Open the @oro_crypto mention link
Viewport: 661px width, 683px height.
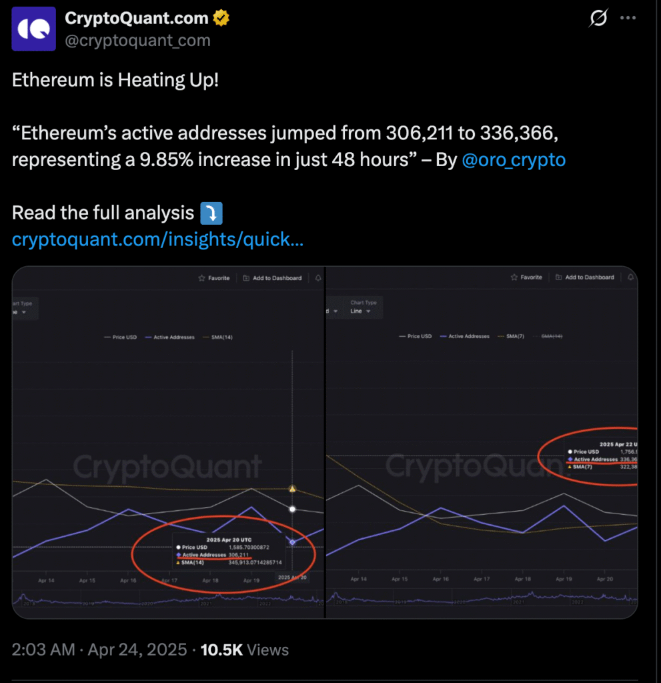tap(514, 161)
